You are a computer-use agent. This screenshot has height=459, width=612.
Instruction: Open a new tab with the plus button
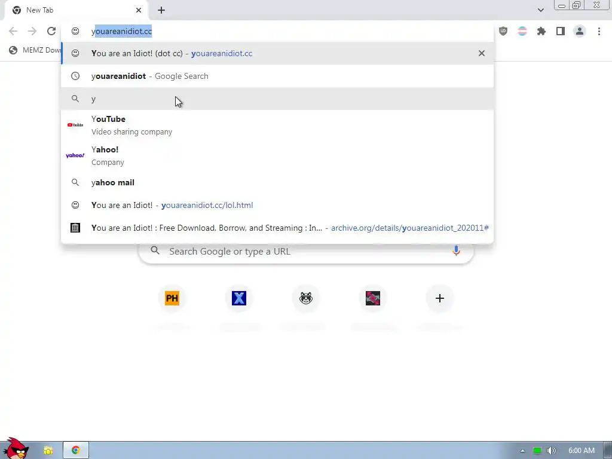pyautogui.click(x=161, y=10)
